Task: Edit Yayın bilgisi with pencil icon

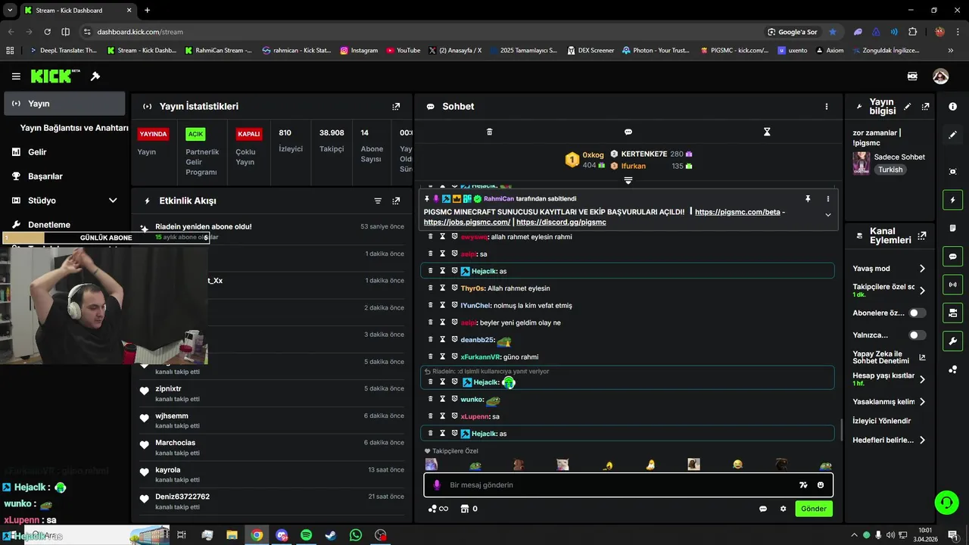Action: click(x=907, y=107)
